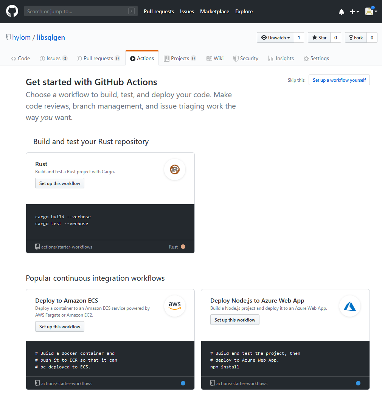This screenshot has height=393, width=382.
Task: Go to Explore
Action: [244, 11]
